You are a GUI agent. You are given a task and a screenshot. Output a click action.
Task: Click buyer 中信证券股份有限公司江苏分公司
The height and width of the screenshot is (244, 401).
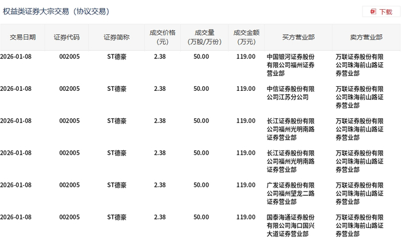[290, 93]
